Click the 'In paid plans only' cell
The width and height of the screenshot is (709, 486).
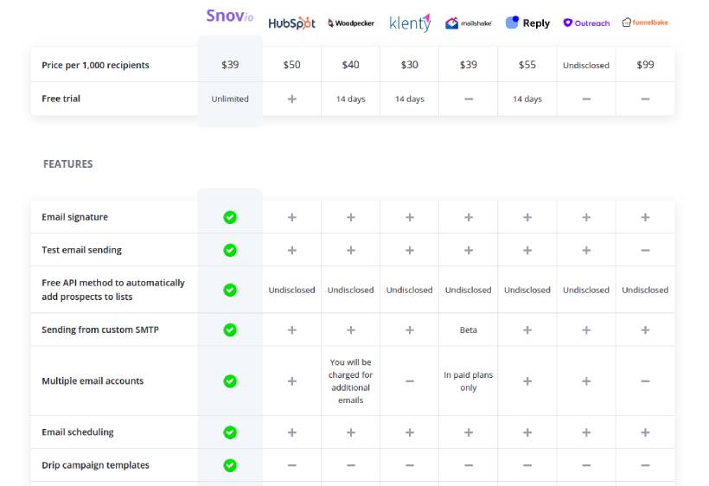coord(469,381)
